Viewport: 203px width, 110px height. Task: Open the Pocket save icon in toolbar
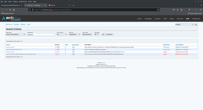click(174, 10)
